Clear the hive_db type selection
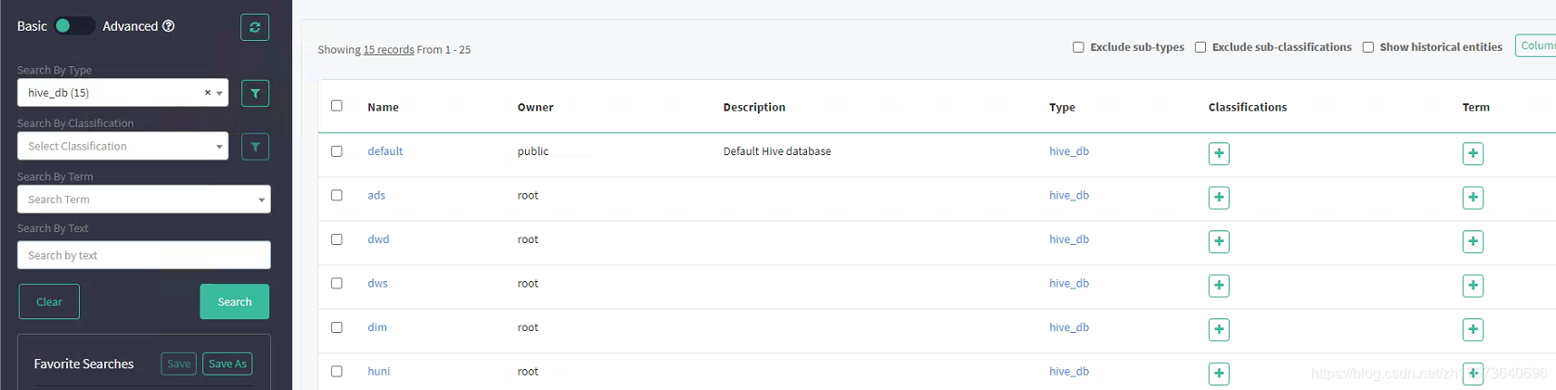Screen dimensions: 1556x390 (x=208, y=93)
